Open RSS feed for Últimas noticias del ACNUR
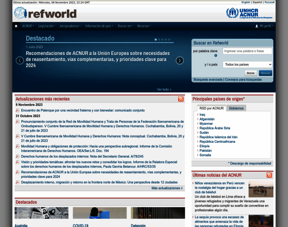The image size is (288, 227). pos(269,175)
